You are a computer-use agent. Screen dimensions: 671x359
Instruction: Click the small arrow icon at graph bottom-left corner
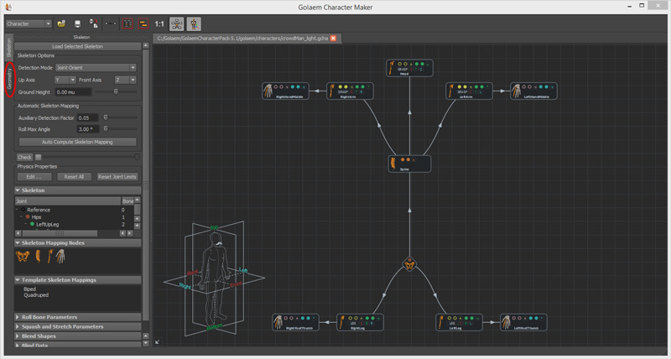pyautogui.click(x=158, y=341)
